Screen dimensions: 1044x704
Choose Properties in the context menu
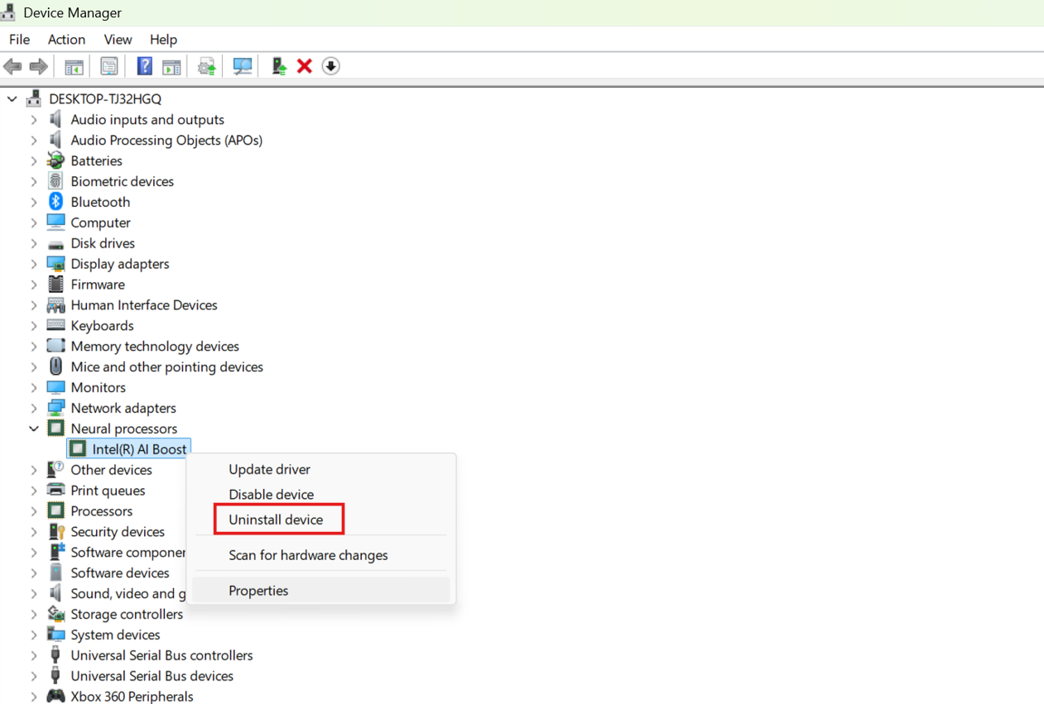(258, 591)
